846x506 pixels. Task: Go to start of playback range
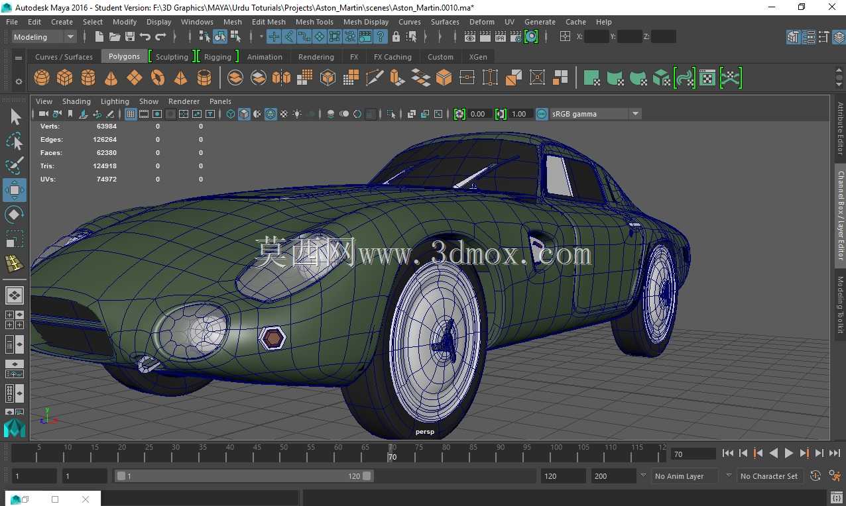(727, 453)
